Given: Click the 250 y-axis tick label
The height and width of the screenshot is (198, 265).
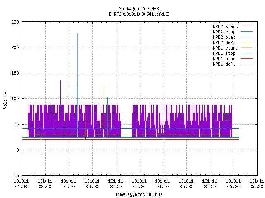Looking at the screenshot, I should (x=15, y=22).
